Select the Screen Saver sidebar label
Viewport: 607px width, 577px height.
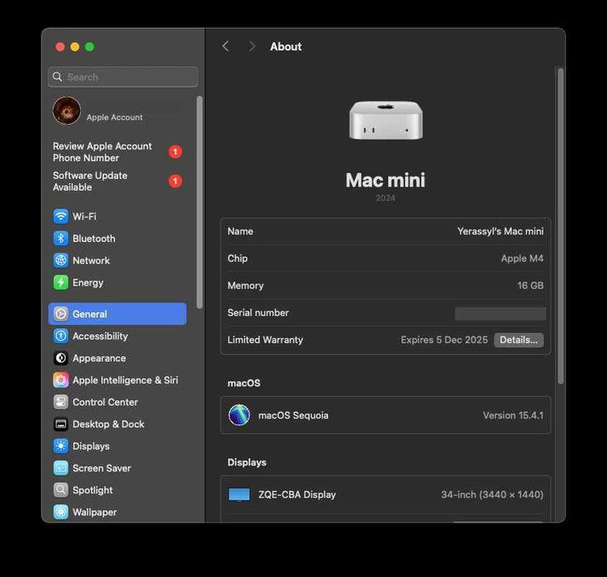[x=102, y=468]
